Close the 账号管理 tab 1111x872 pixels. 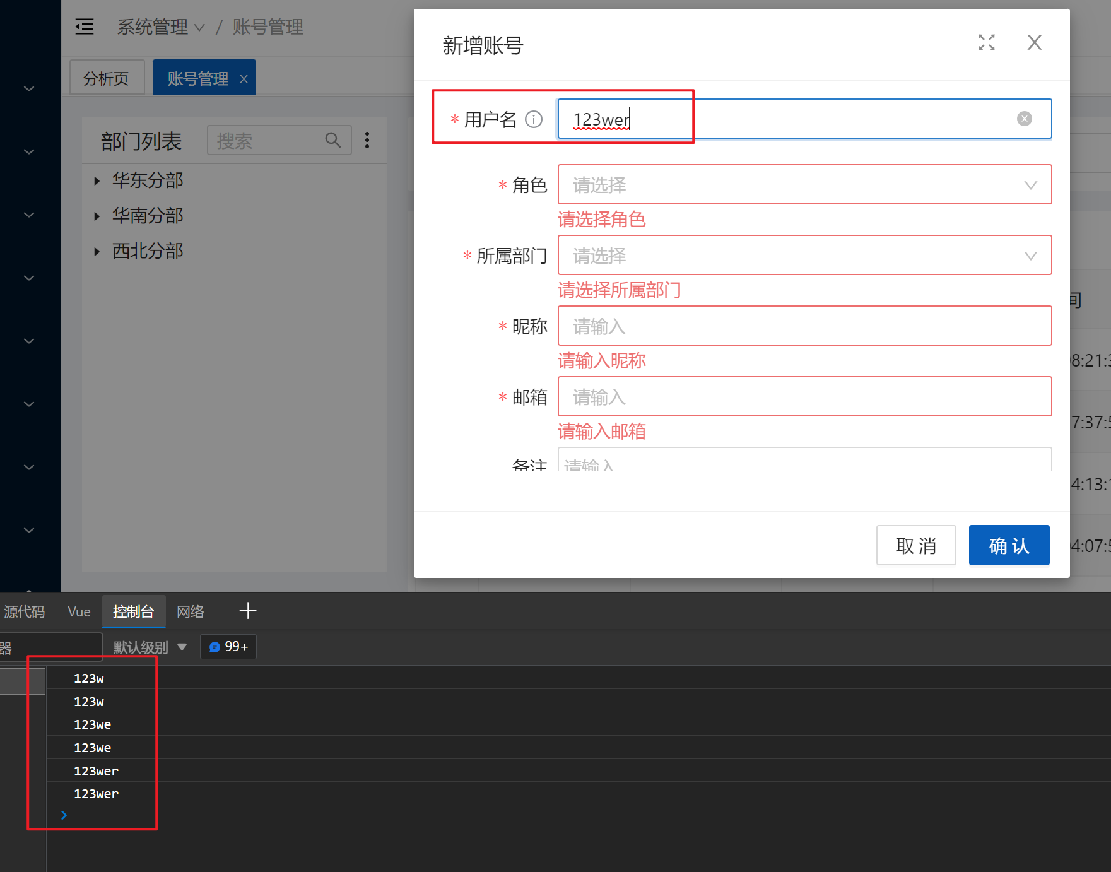click(244, 78)
